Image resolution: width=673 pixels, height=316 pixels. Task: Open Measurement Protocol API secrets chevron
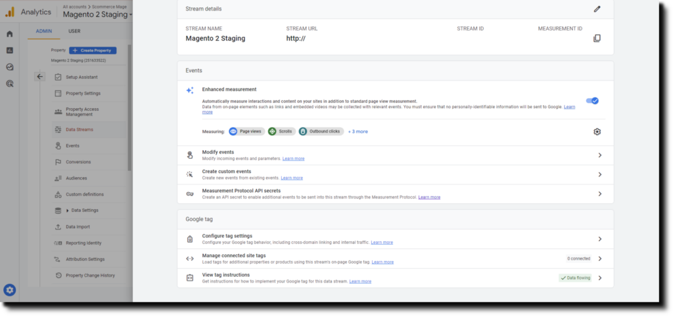tap(600, 194)
